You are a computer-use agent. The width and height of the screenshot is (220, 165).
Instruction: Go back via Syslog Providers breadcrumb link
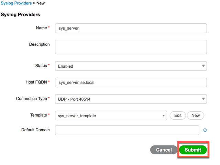pyautogui.click(x=16, y=3)
